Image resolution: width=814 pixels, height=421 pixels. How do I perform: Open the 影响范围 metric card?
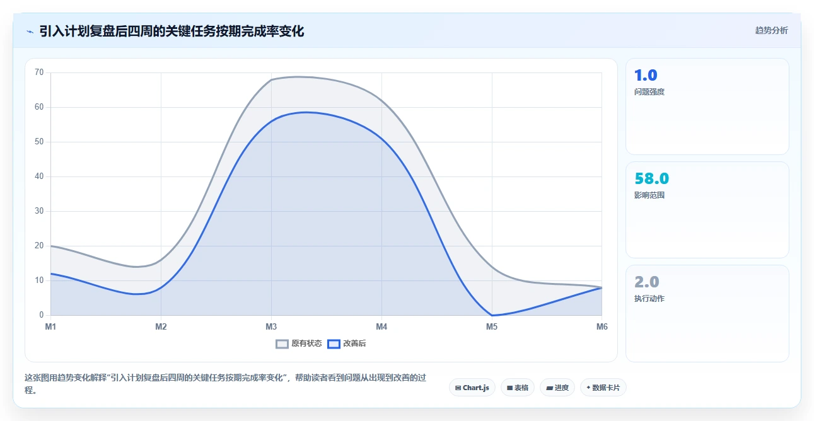(x=707, y=210)
